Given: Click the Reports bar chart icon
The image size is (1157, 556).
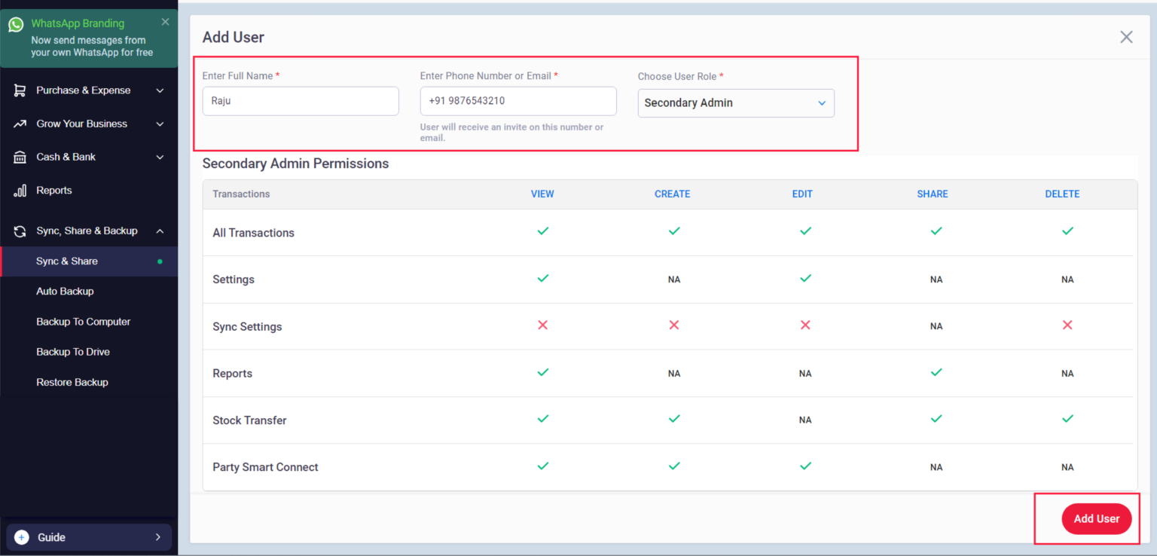Looking at the screenshot, I should click(20, 191).
